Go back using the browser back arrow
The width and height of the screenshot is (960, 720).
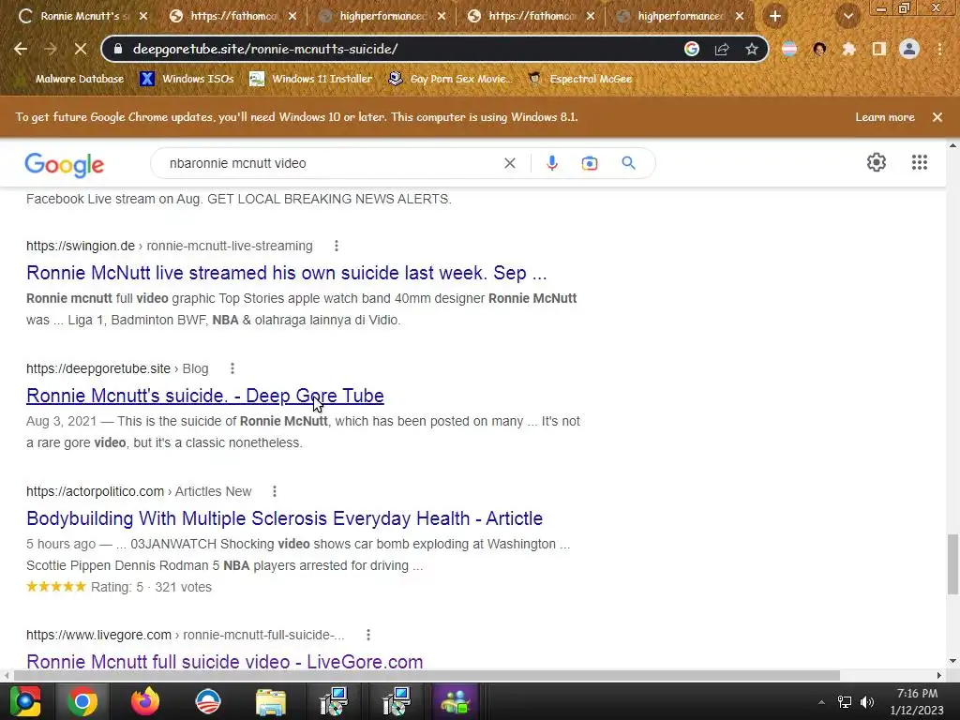[21, 49]
